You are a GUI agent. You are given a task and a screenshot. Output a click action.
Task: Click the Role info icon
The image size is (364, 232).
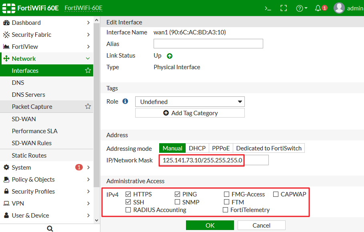(x=125, y=101)
